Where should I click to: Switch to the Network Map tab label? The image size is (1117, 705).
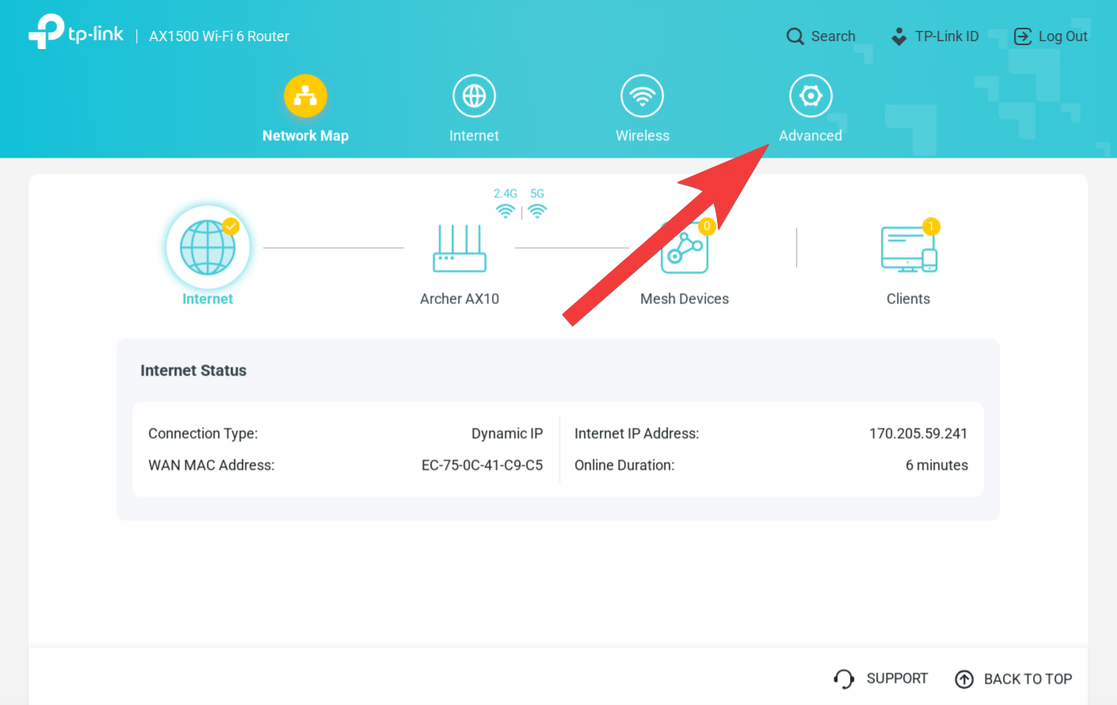coord(306,135)
